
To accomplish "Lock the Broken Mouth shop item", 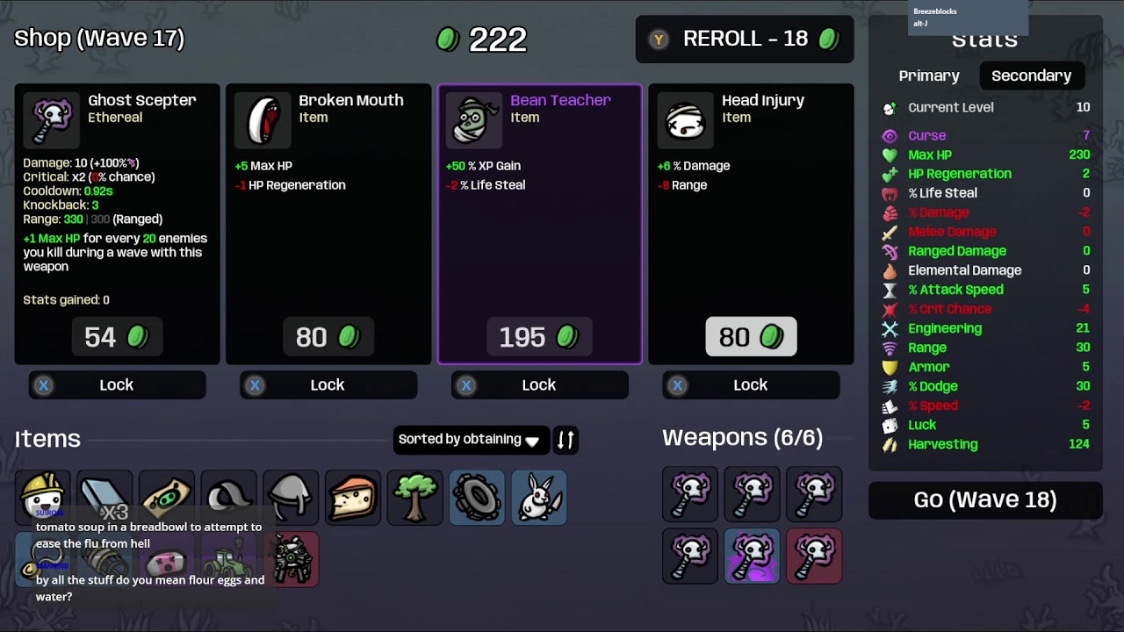I will click(x=328, y=384).
